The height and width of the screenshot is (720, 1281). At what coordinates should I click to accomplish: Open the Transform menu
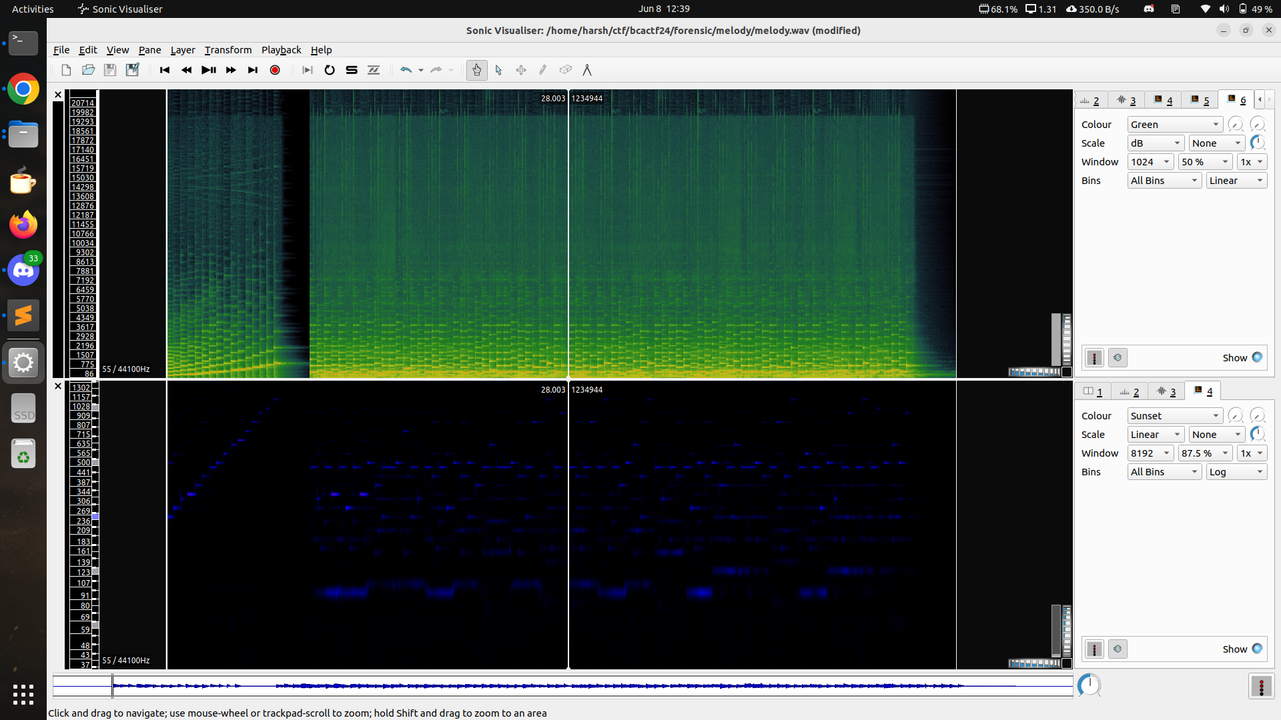pyautogui.click(x=227, y=49)
